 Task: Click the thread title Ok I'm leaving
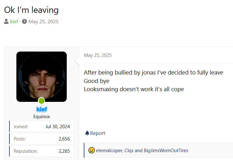31,10
